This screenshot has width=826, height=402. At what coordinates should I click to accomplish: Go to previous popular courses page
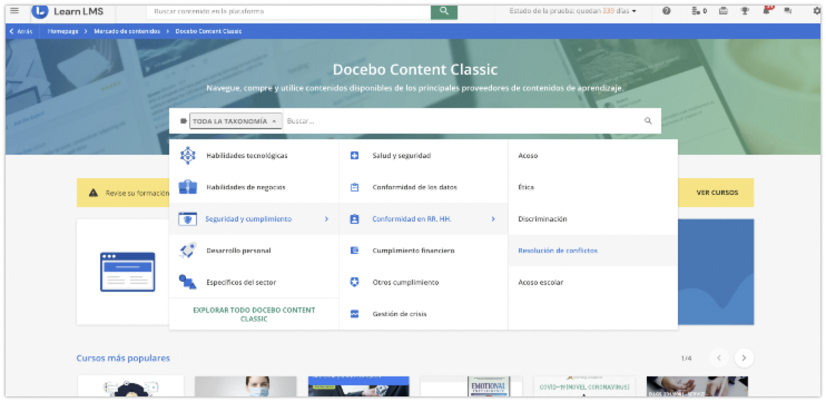(x=719, y=358)
